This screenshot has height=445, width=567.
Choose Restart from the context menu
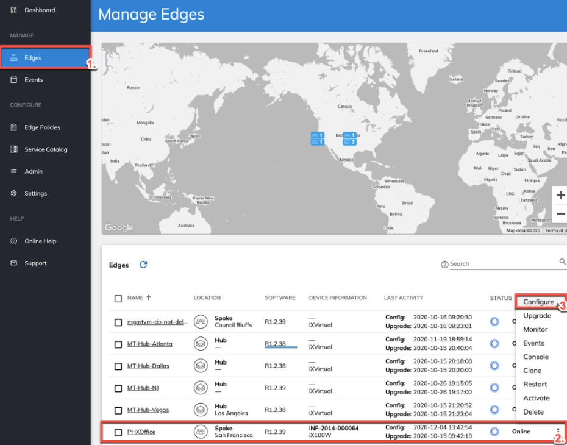pyautogui.click(x=535, y=384)
